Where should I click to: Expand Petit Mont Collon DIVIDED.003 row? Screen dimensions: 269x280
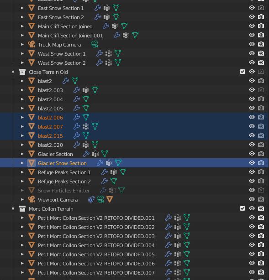[22, 236]
